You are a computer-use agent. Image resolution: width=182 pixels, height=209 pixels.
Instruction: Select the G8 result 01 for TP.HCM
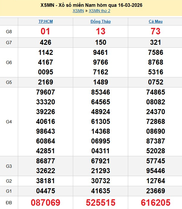pos(45,31)
